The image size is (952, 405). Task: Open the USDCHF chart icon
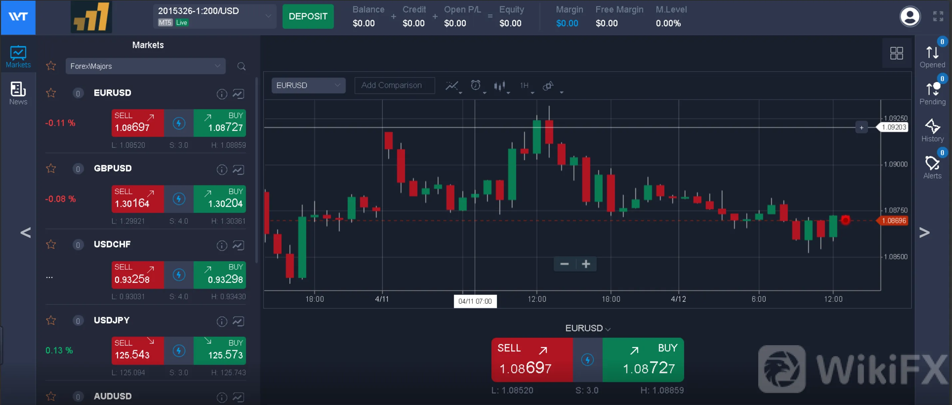click(238, 245)
